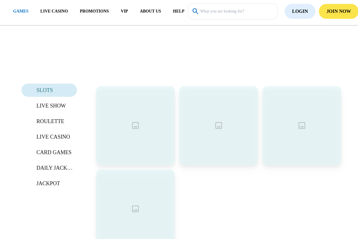358x239 pixels.
Task: Open the Games nav menu
Action: tap(21, 11)
